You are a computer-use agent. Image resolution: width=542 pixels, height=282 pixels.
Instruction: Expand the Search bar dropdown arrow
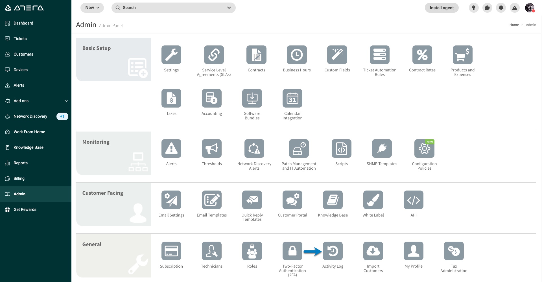(229, 8)
